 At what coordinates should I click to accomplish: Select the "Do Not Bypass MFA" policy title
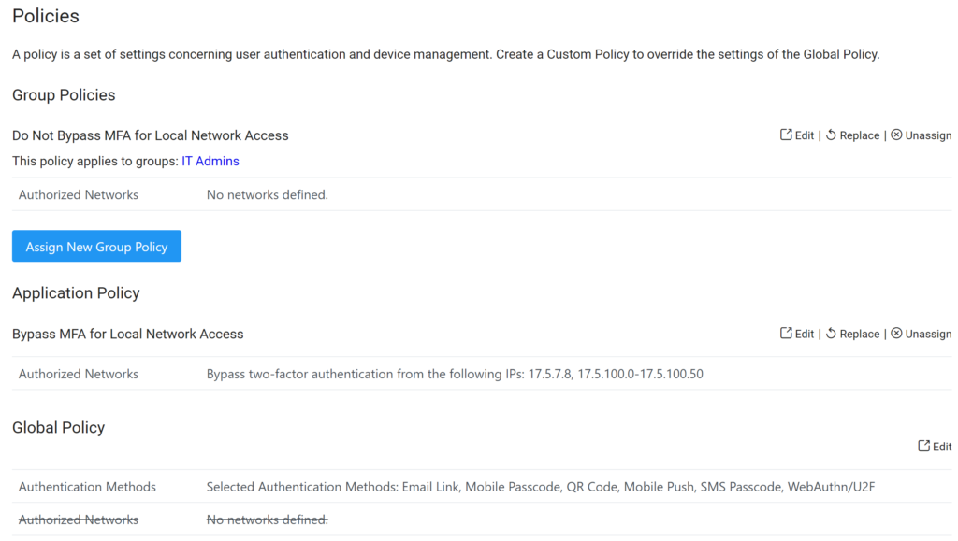click(x=151, y=135)
